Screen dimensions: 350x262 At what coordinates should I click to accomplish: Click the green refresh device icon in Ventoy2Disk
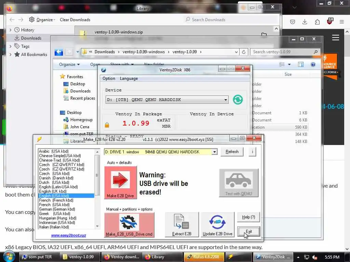click(238, 100)
